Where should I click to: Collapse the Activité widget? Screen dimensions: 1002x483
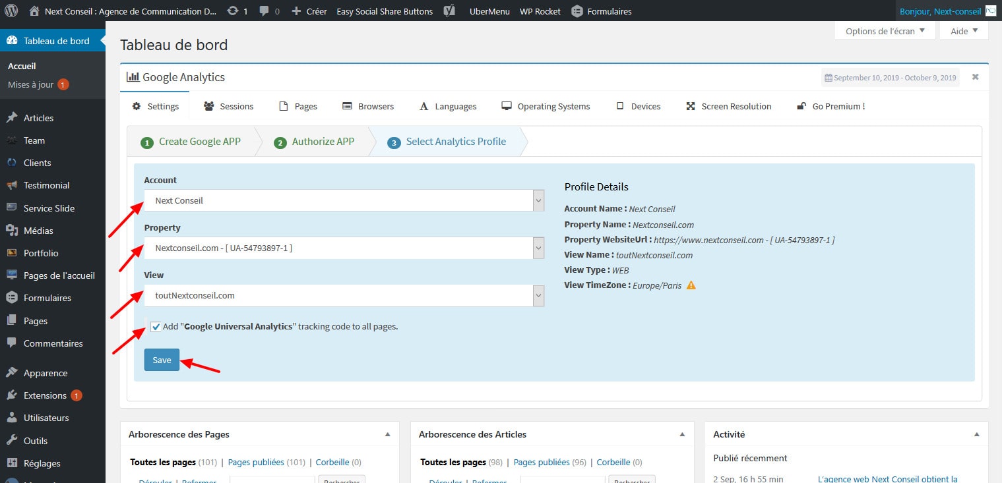(976, 435)
